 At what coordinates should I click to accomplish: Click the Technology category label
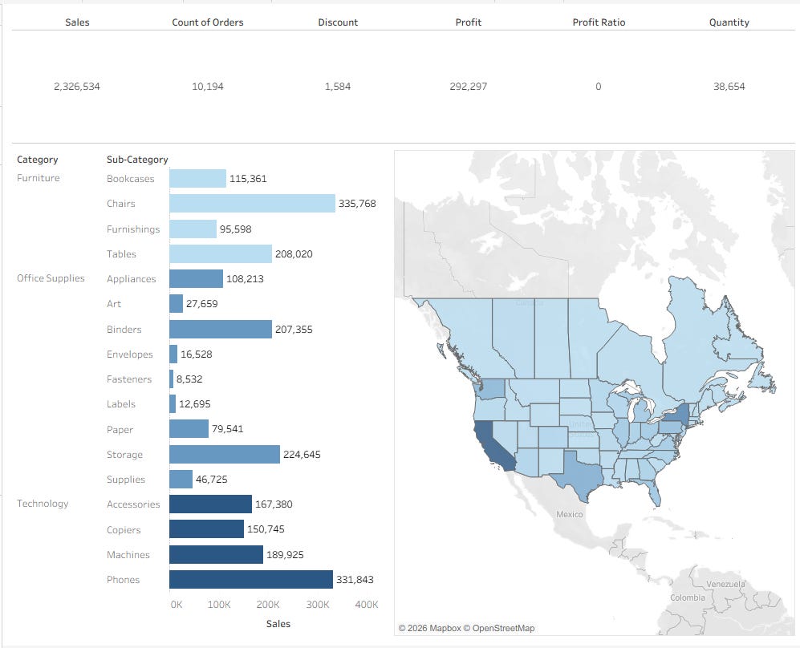(x=43, y=504)
